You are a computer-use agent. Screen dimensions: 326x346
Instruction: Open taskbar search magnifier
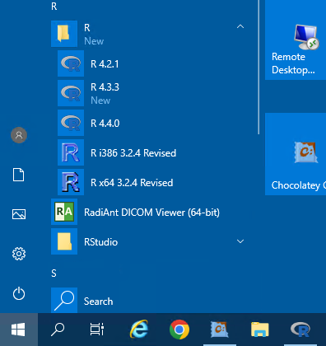coord(58,330)
